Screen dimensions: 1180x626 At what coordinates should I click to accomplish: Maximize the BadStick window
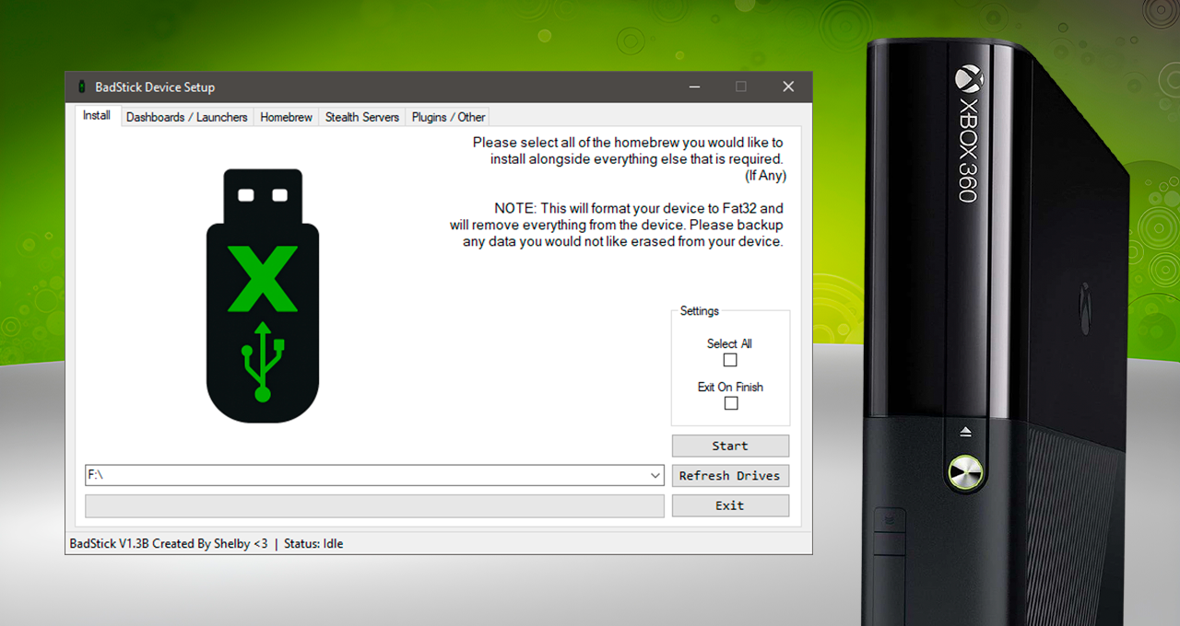[x=741, y=87]
